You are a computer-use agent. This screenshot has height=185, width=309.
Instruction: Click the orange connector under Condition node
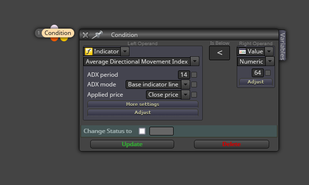coord(54,39)
